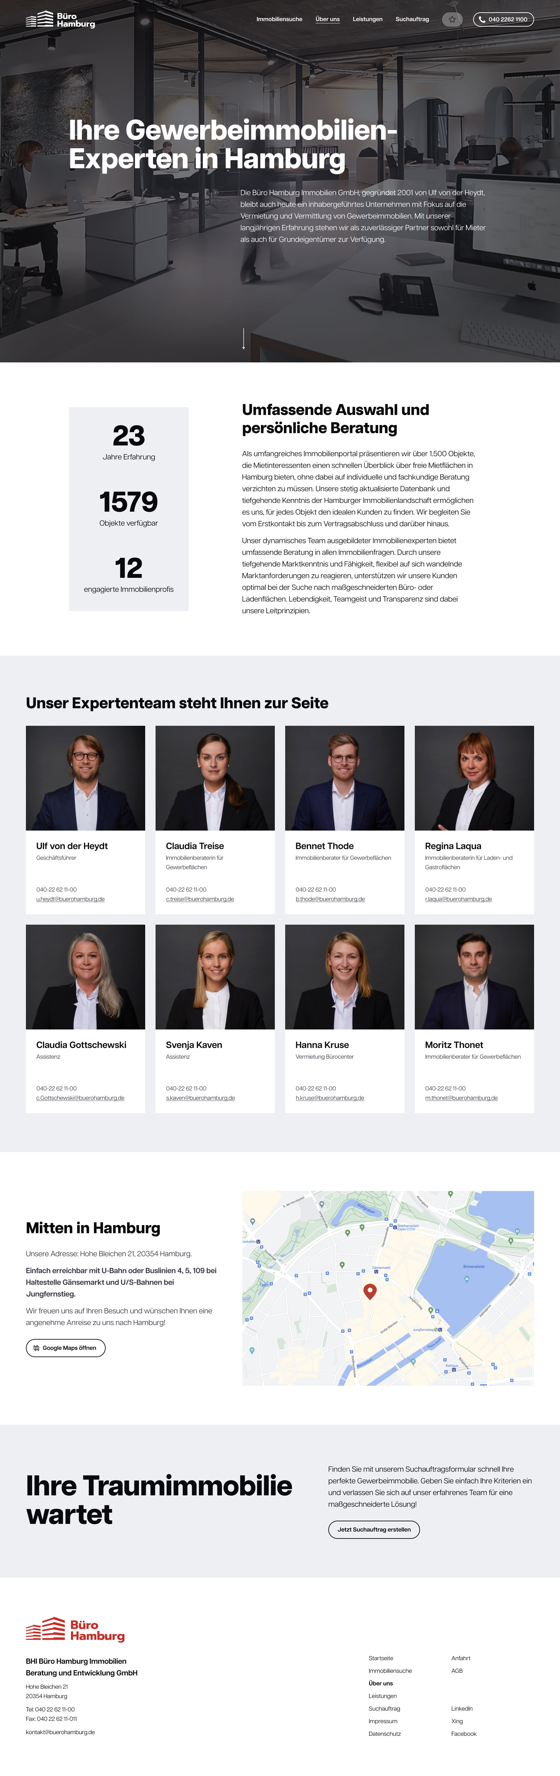Open the AGB page from the footer
560x1776 pixels.
click(x=457, y=1671)
